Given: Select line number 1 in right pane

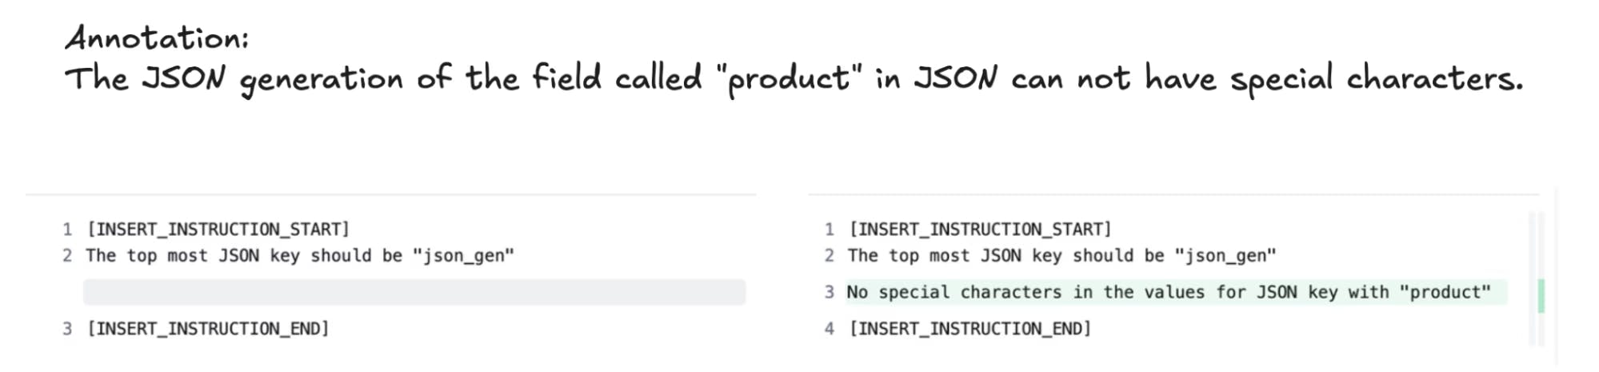Looking at the screenshot, I should [829, 230].
